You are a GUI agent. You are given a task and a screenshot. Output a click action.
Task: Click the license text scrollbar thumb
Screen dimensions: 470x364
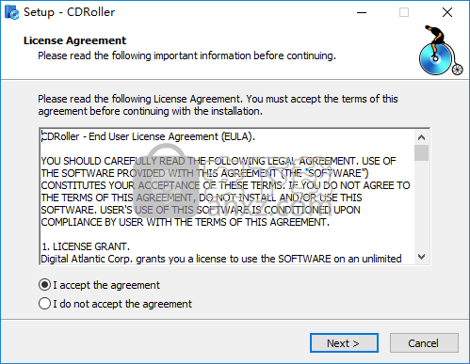(422, 152)
